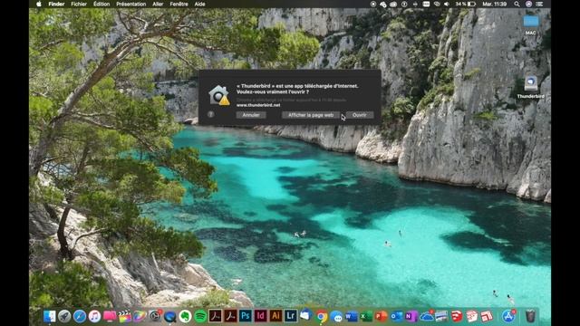Open the Fenêtre menu
Image resolution: width=580 pixels, height=326 pixels.
(179, 4)
